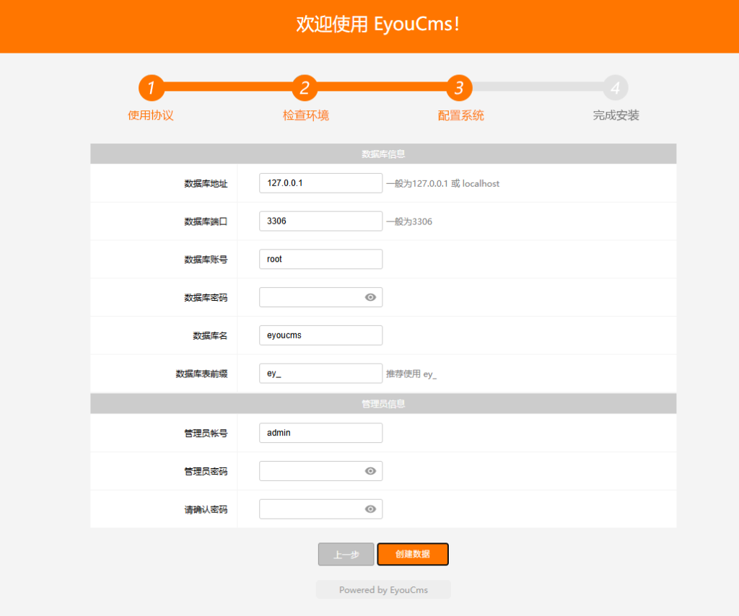Click step 1 circle in progress bar
The height and width of the screenshot is (616, 739).
(x=152, y=87)
